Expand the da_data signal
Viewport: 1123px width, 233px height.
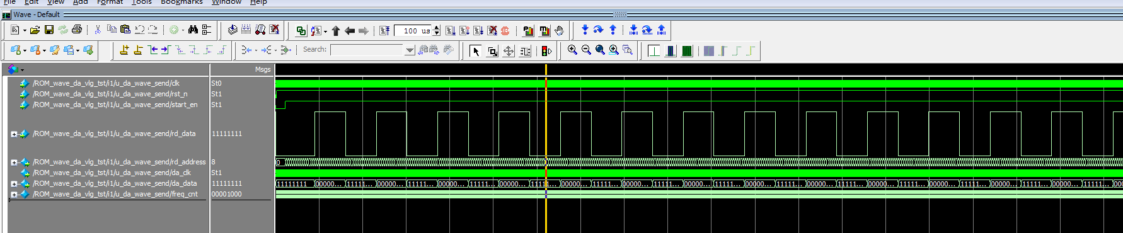(x=14, y=184)
